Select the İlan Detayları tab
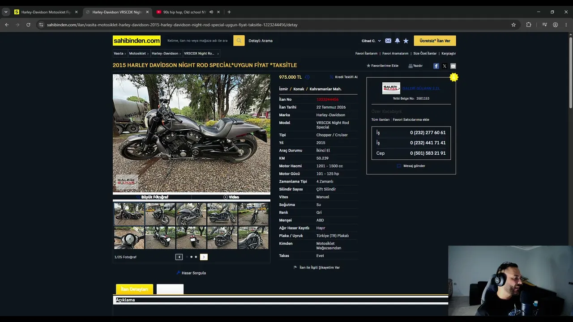The image size is (573, 322). coord(134,289)
